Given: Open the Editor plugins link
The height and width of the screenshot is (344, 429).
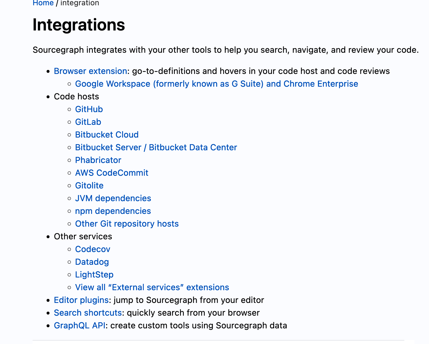Looking at the screenshot, I should 81,300.
